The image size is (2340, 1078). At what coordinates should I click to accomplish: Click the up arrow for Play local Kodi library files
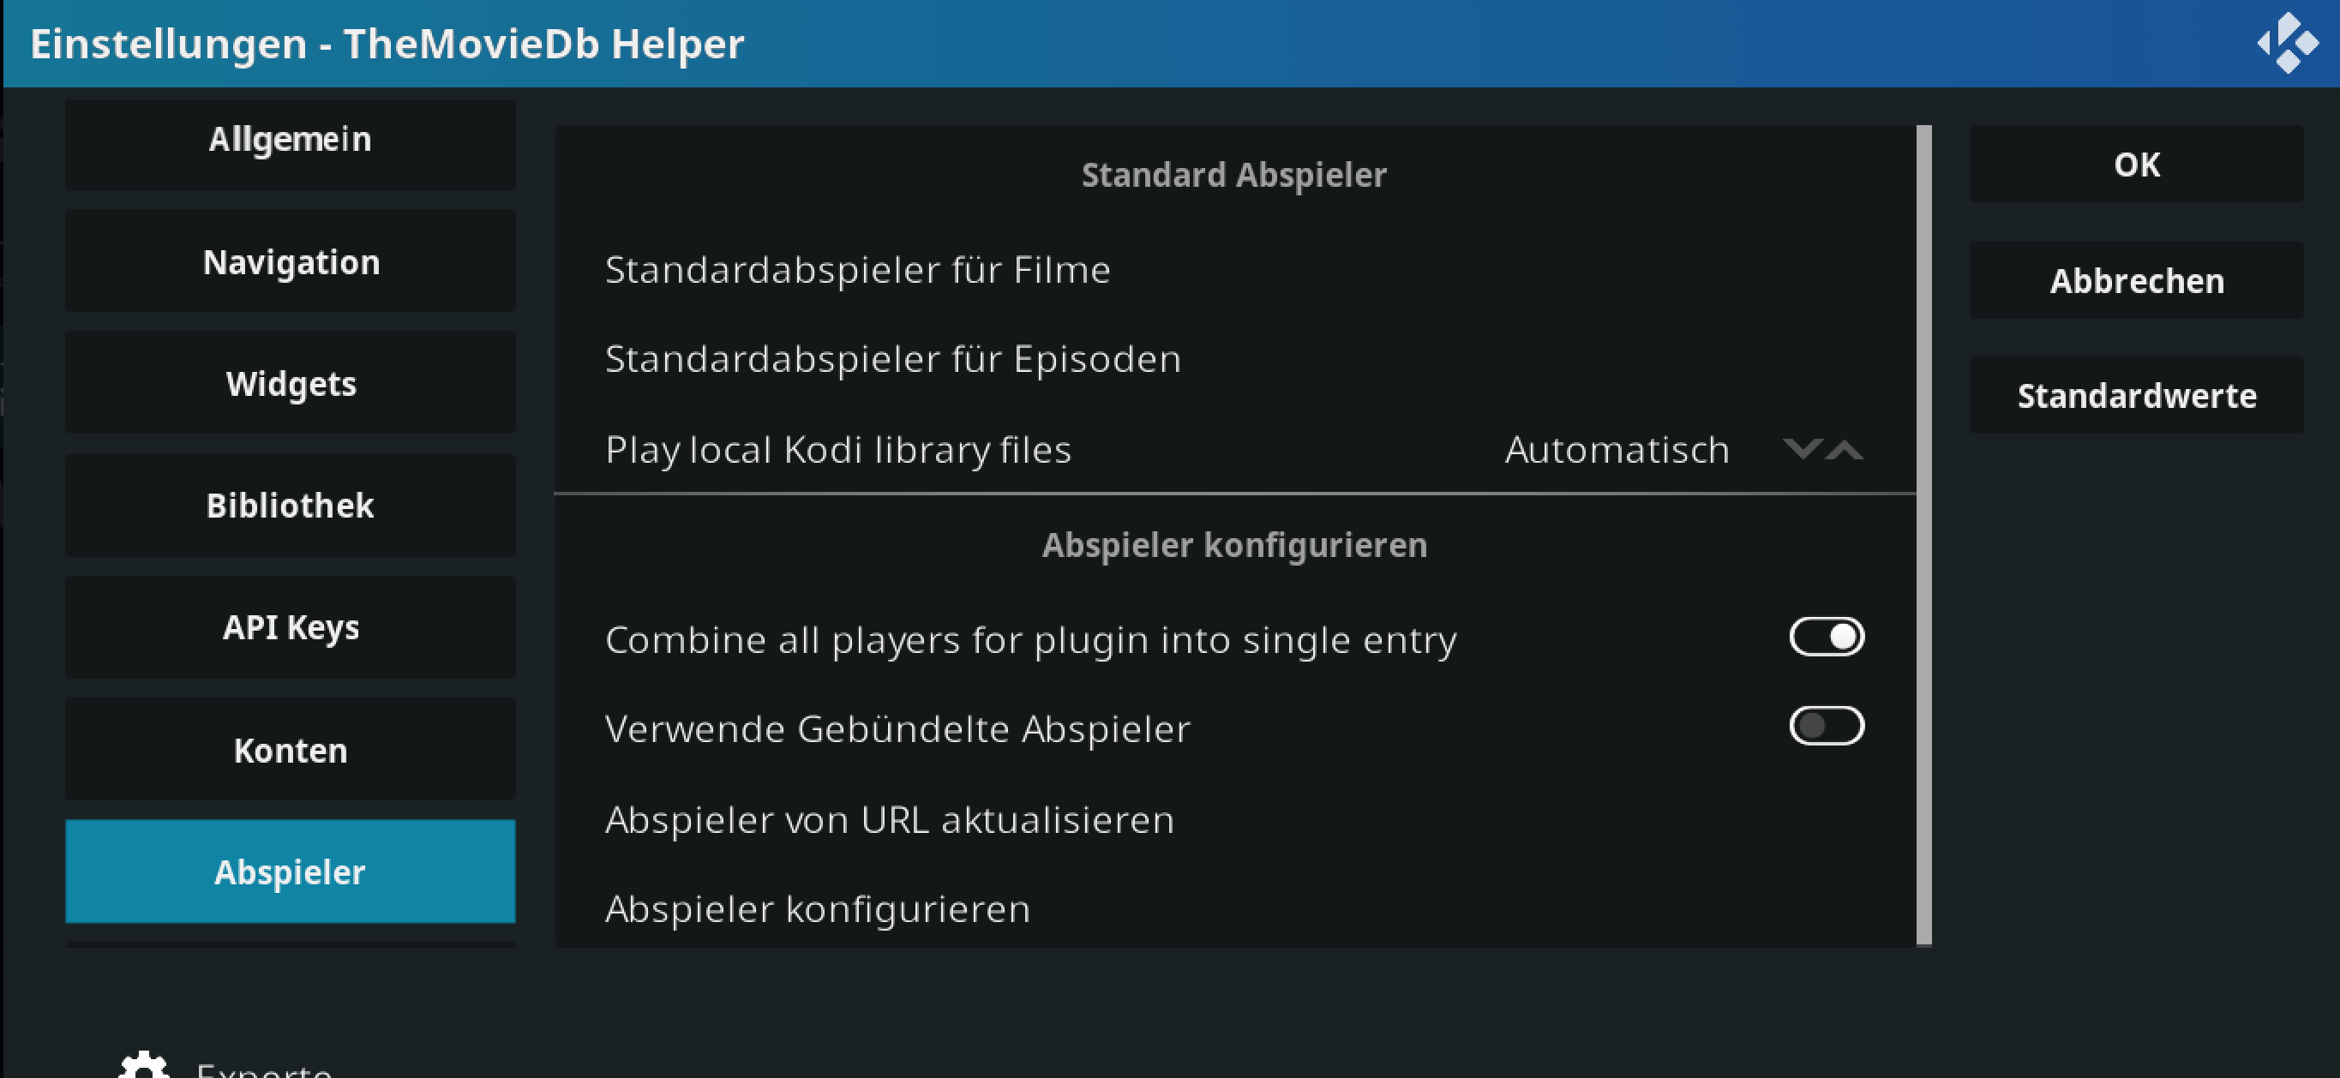click(x=1844, y=449)
